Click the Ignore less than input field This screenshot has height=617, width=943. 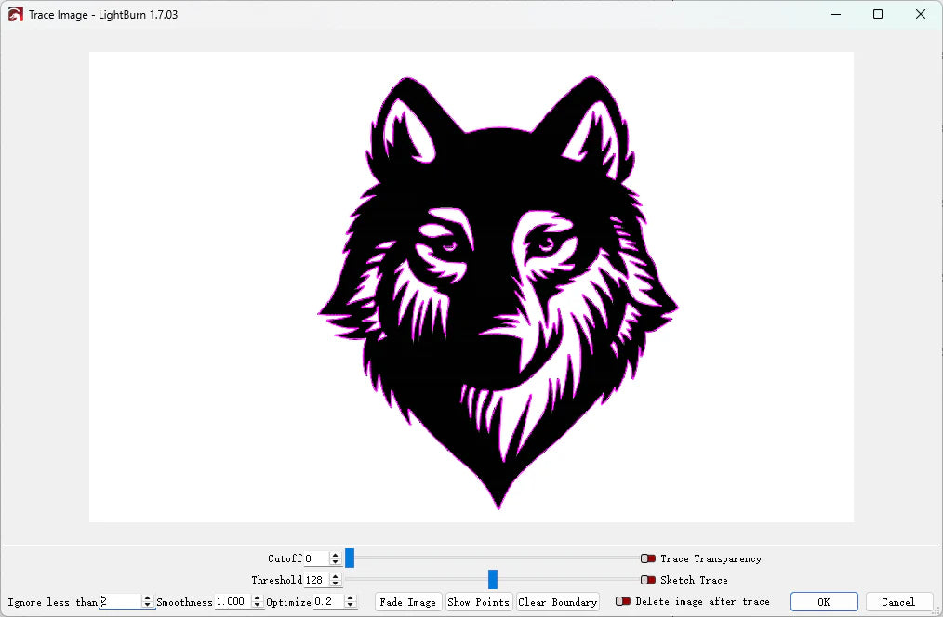coord(120,602)
